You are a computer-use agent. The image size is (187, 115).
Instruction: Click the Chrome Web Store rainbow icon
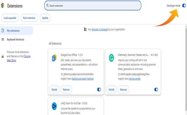(x=3, y=56)
